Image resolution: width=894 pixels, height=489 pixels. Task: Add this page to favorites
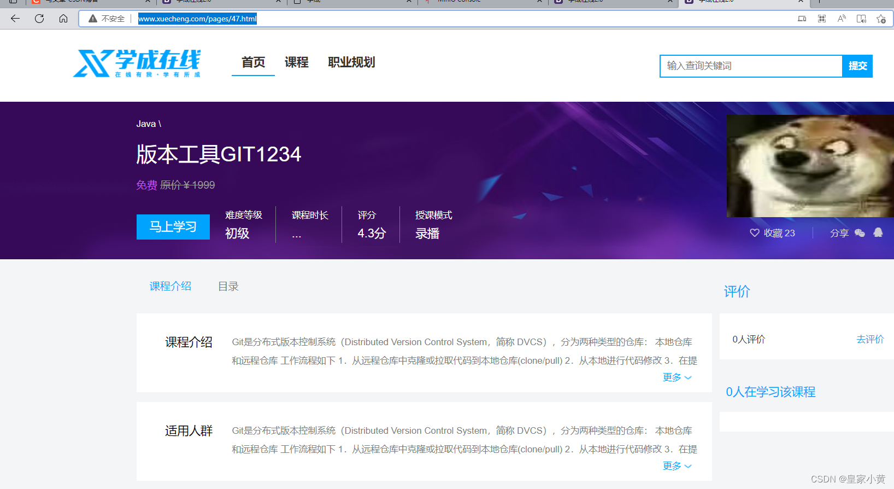[x=881, y=19]
